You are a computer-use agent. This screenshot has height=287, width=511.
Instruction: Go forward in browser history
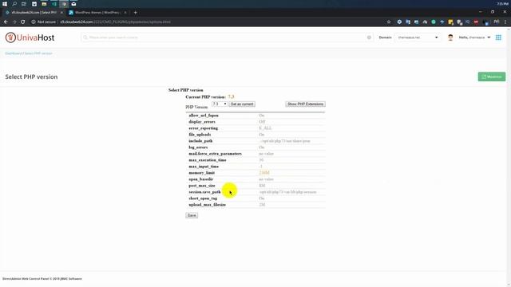14,22
